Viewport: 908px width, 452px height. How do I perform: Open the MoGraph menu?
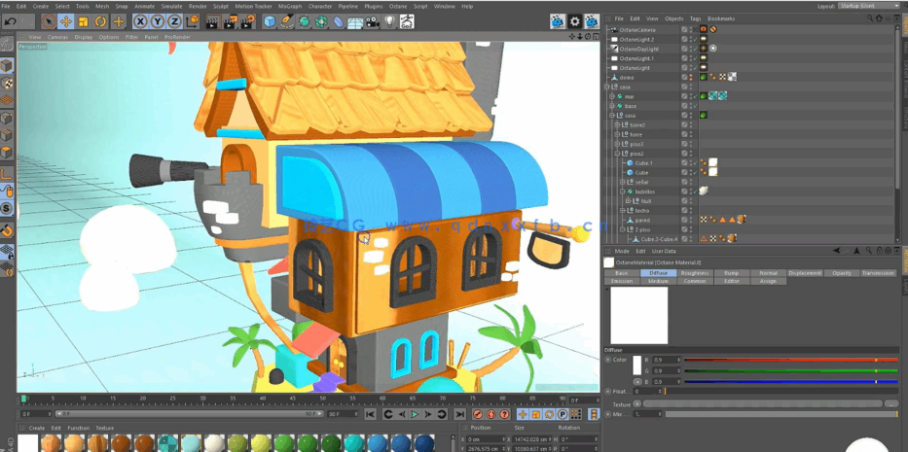coord(290,6)
